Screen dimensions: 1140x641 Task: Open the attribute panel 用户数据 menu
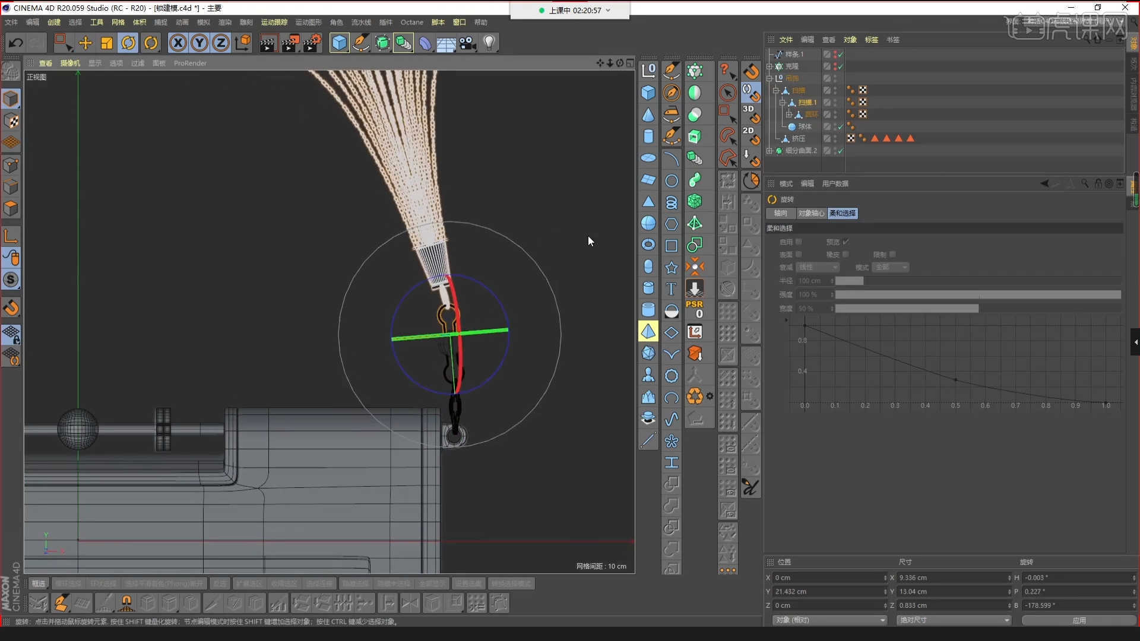click(835, 183)
